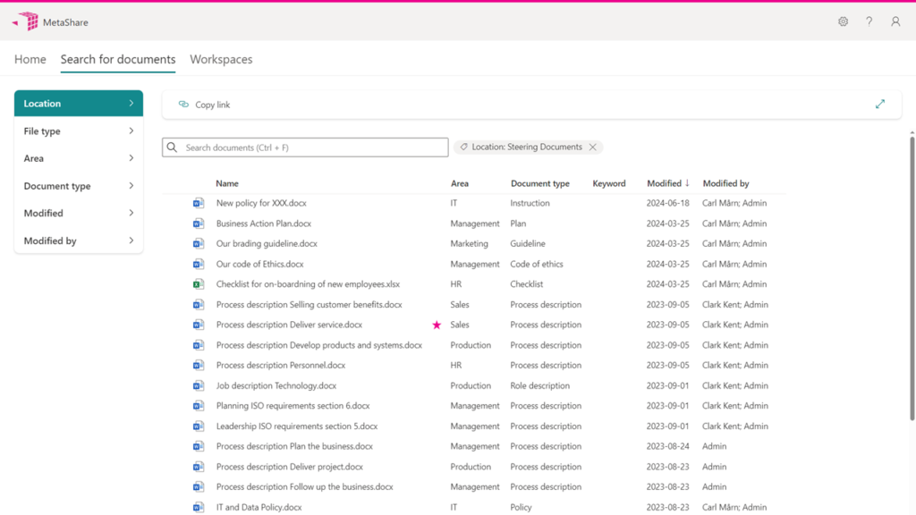Viewport: 916px width, 515px height.
Task: Go to the Home tab
Action: [x=30, y=59]
